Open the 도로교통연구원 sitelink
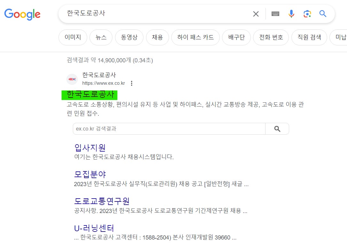This screenshot has height=252, width=347. click(102, 201)
